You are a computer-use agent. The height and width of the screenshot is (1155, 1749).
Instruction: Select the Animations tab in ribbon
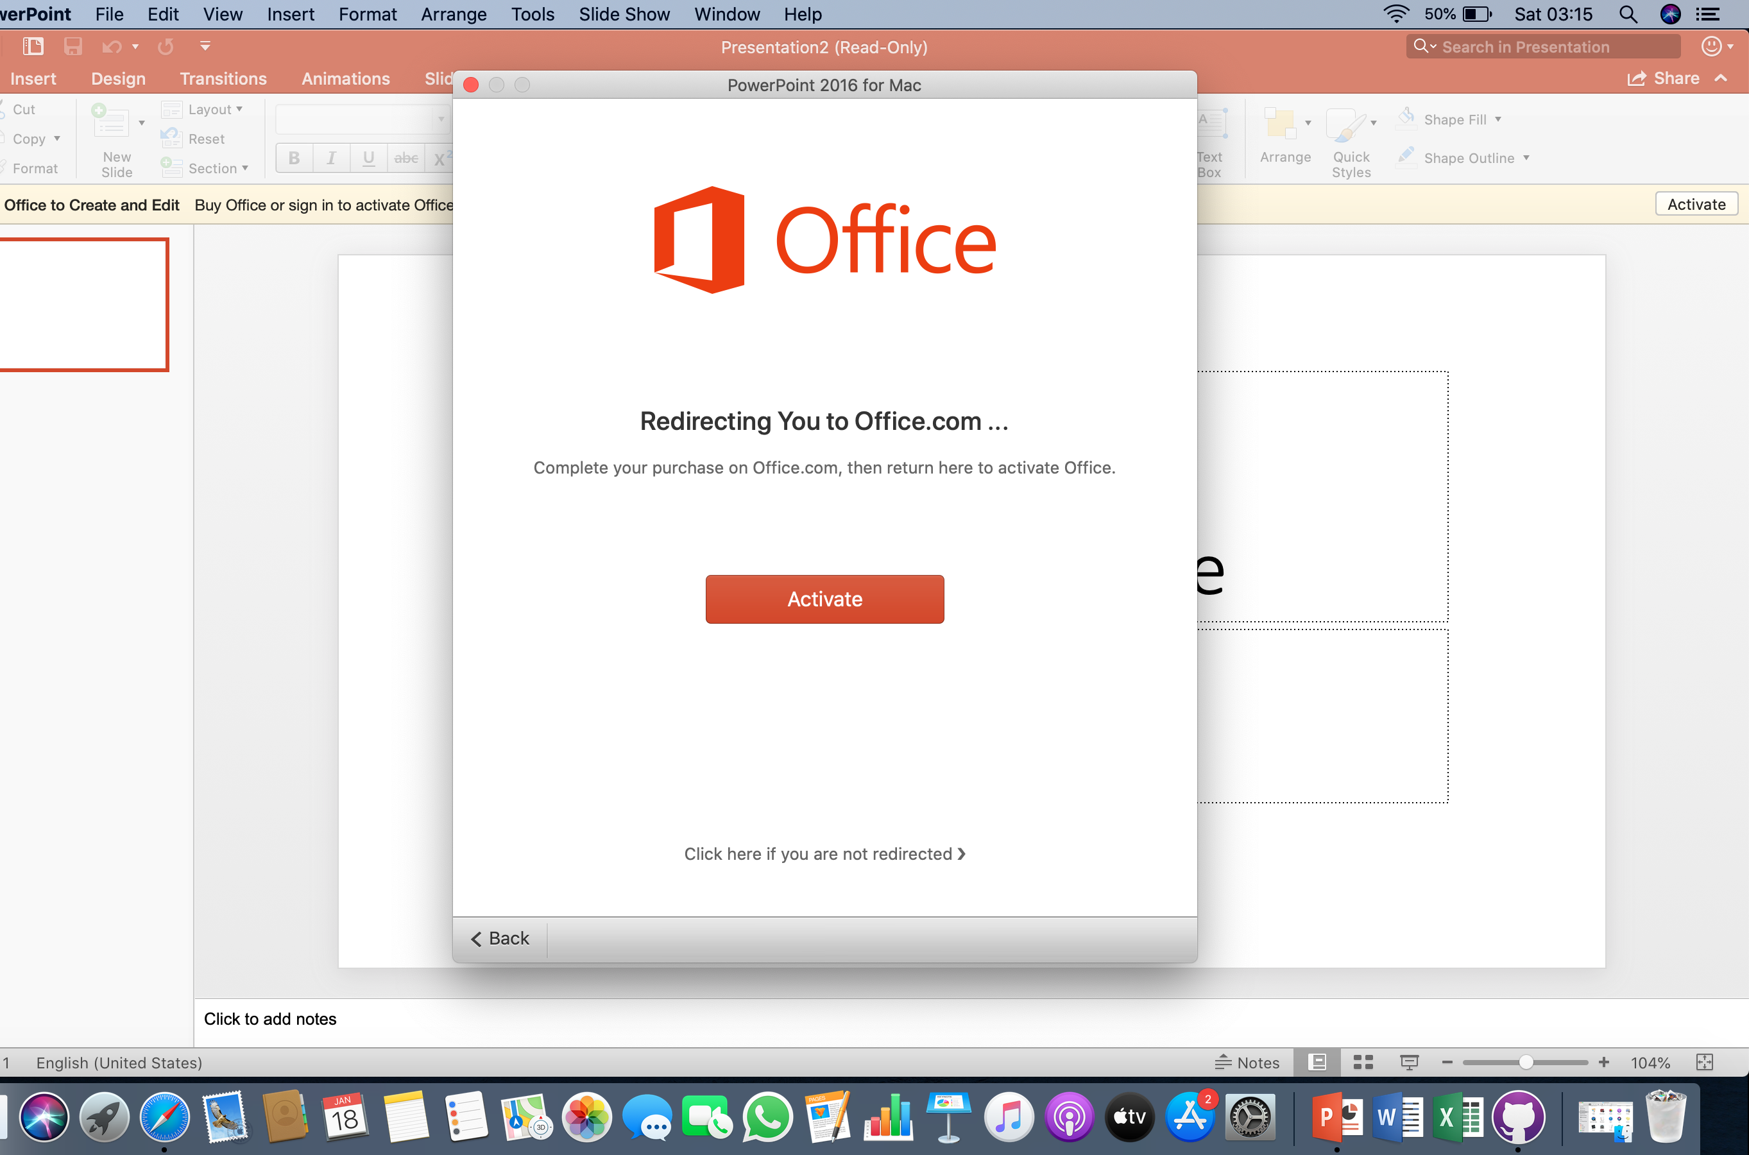[344, 78]
